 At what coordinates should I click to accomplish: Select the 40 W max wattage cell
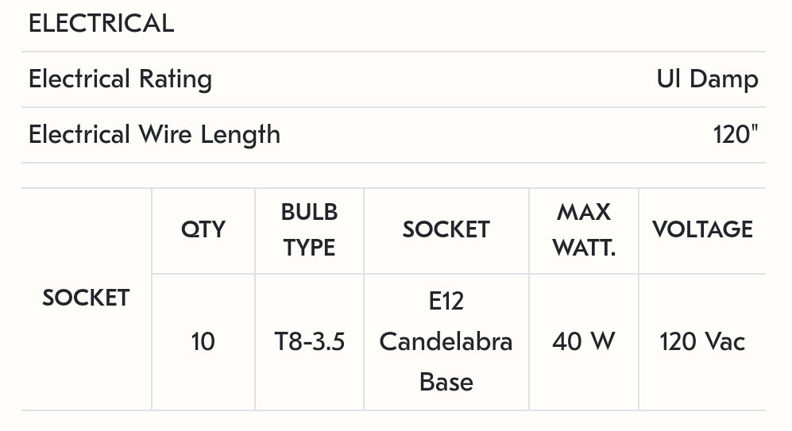pyautogui.click(x=584, y=342)
